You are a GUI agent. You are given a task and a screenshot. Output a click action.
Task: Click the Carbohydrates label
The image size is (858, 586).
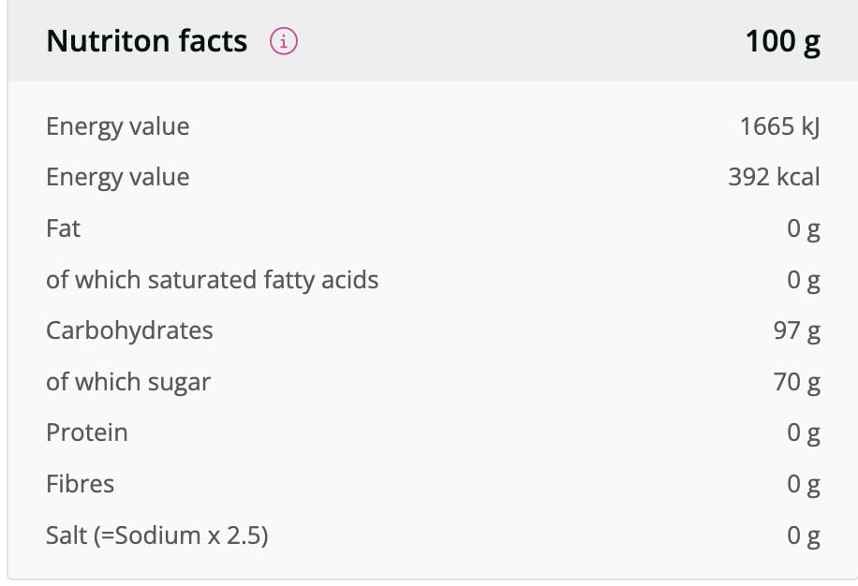tap(129, 330)
